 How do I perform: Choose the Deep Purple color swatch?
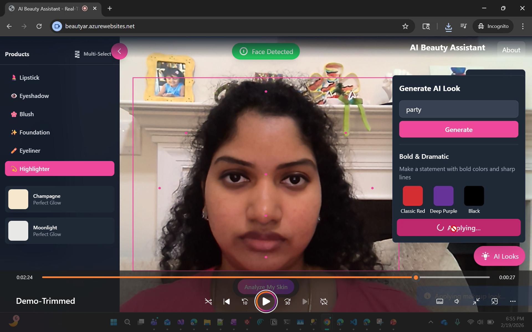443,196
